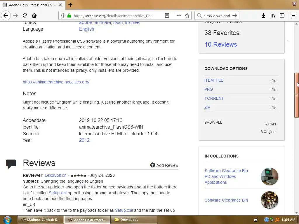
Task: Click the second Setup.xml link after 'folder as'
Action: (124, 210)
